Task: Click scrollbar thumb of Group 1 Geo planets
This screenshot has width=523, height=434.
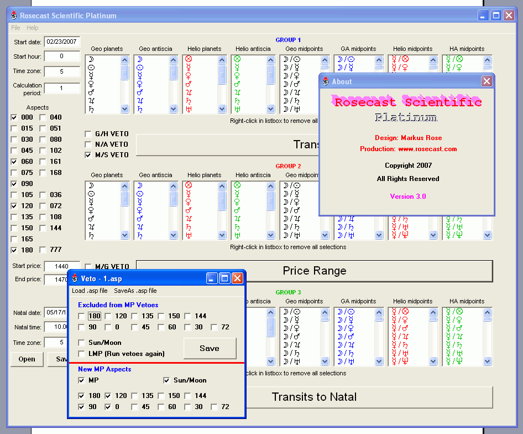Action: (x=125, y=73)
